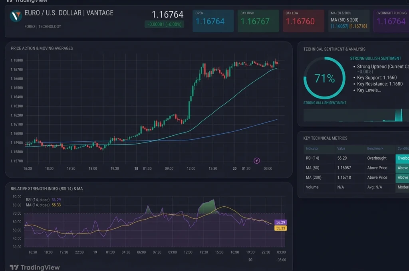Open the TradingView logo at the bottom left

[35, 267]
